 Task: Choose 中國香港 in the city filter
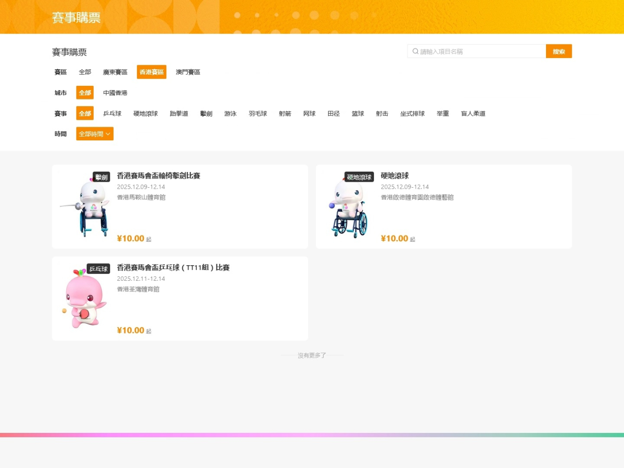tap(115, 93)
